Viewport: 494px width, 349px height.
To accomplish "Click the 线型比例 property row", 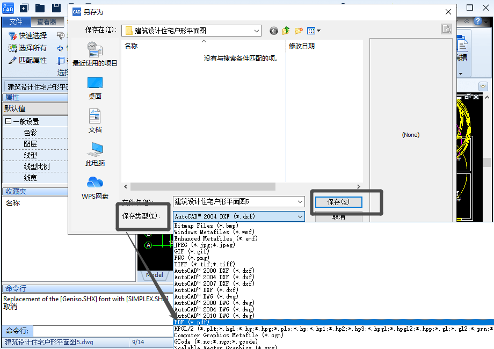I will 35,166.
